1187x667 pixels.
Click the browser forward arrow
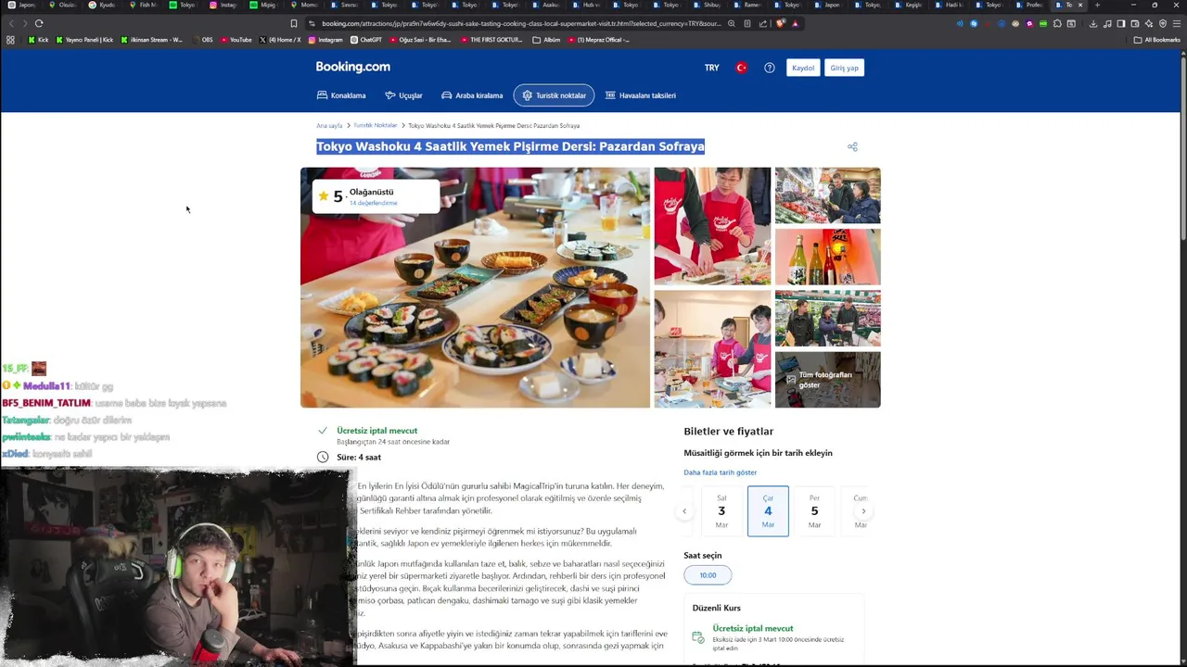click(x=25, y=23)
